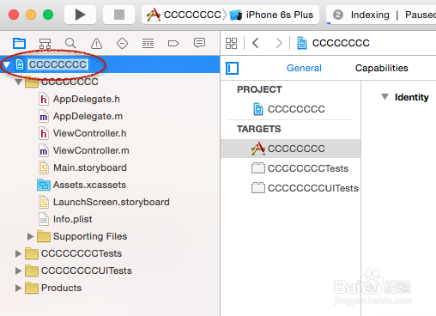This screenshot has width=436, height=316.
Task: Show the Debug navigator icon
Action: (148, 44)
